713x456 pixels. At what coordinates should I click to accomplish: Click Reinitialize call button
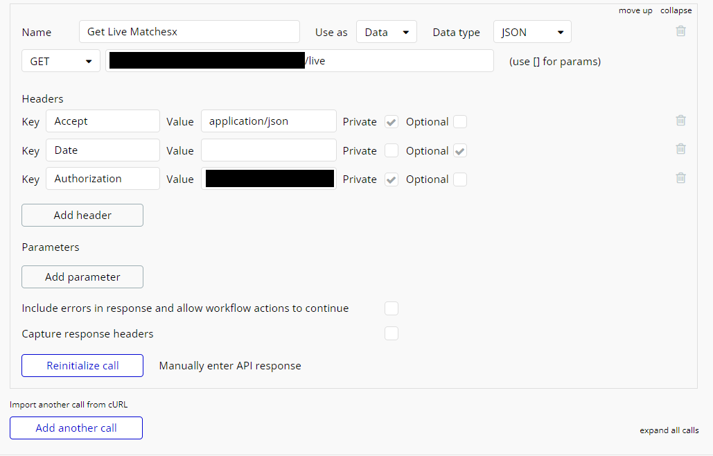click(x=82, y=365)
